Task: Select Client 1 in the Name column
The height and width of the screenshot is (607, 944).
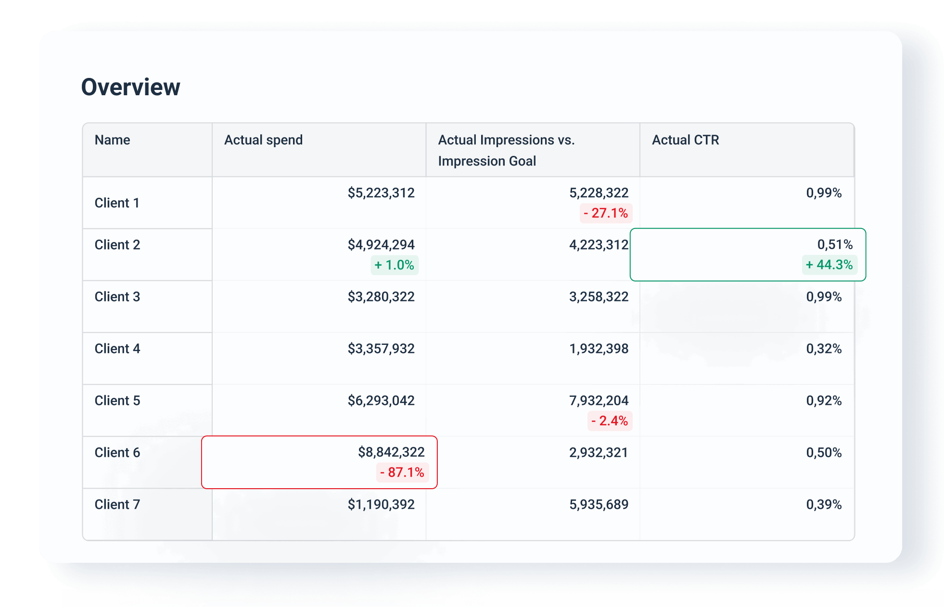Action: click(116, 202)
